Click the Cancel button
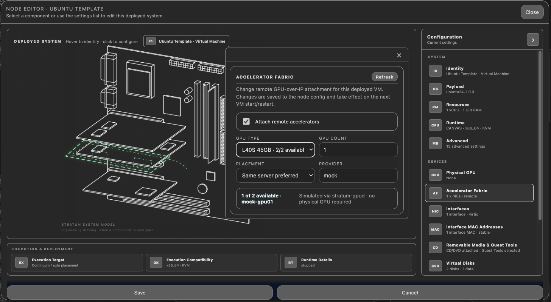Screen dimensions: 551x302 (410, 293)
